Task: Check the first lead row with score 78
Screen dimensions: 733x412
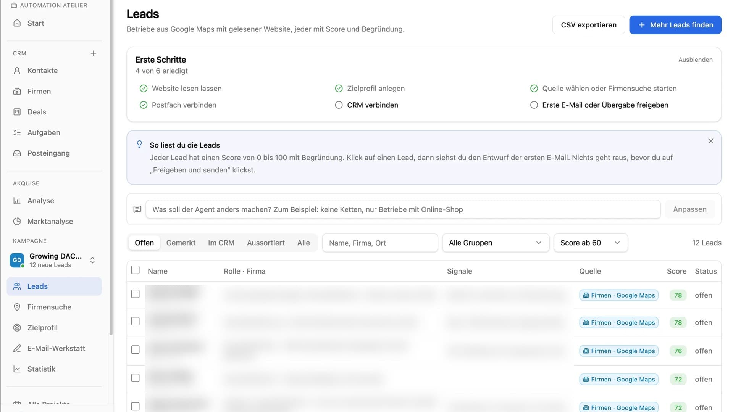Action: (x=135, y=294)
